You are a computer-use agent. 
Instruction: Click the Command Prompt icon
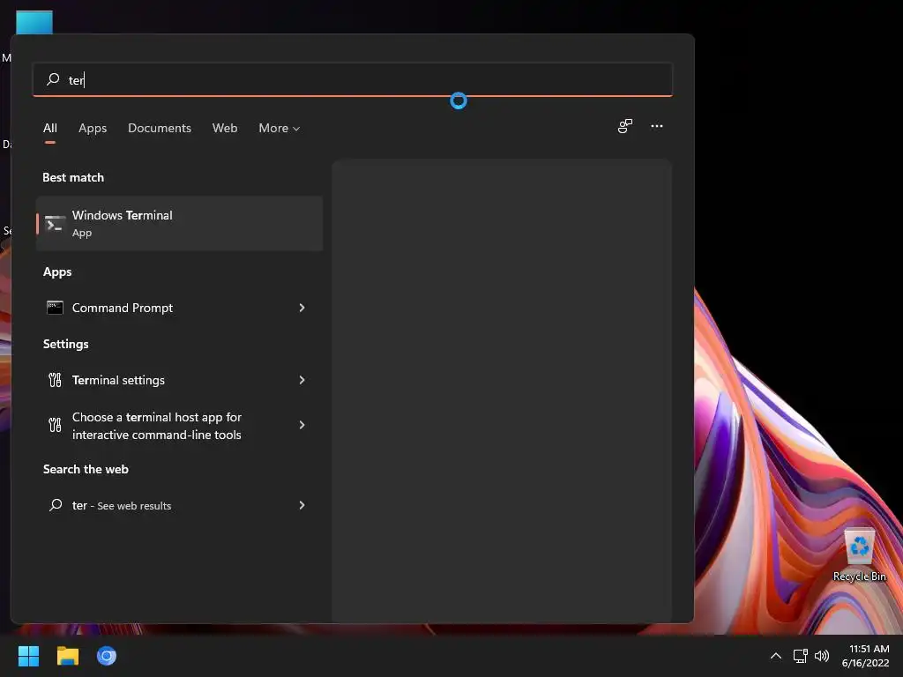pyautogui.click(x=55, y=308)
